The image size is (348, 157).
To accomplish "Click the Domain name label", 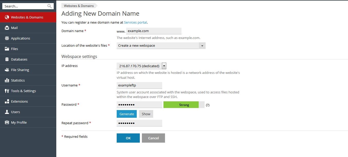I will [x=74, y=31].
